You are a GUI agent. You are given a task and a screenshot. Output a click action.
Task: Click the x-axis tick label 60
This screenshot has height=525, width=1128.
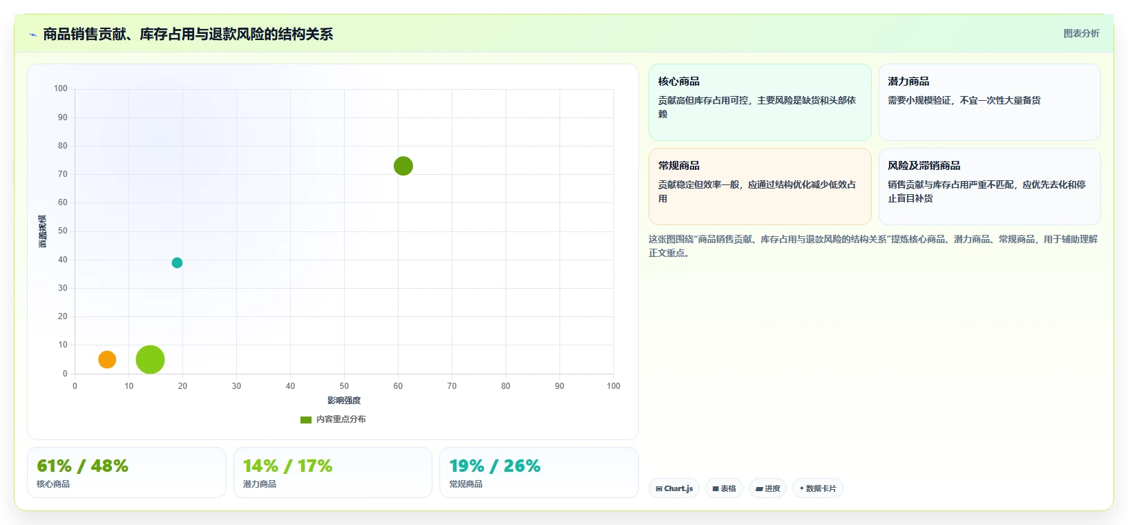(x=398, y=386)
